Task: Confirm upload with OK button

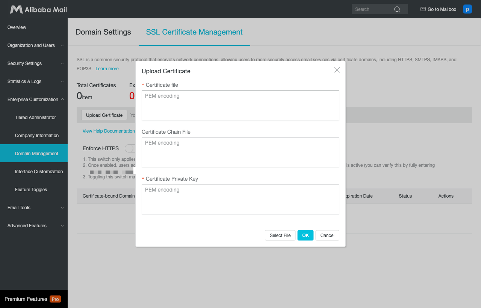Action: 306,236
